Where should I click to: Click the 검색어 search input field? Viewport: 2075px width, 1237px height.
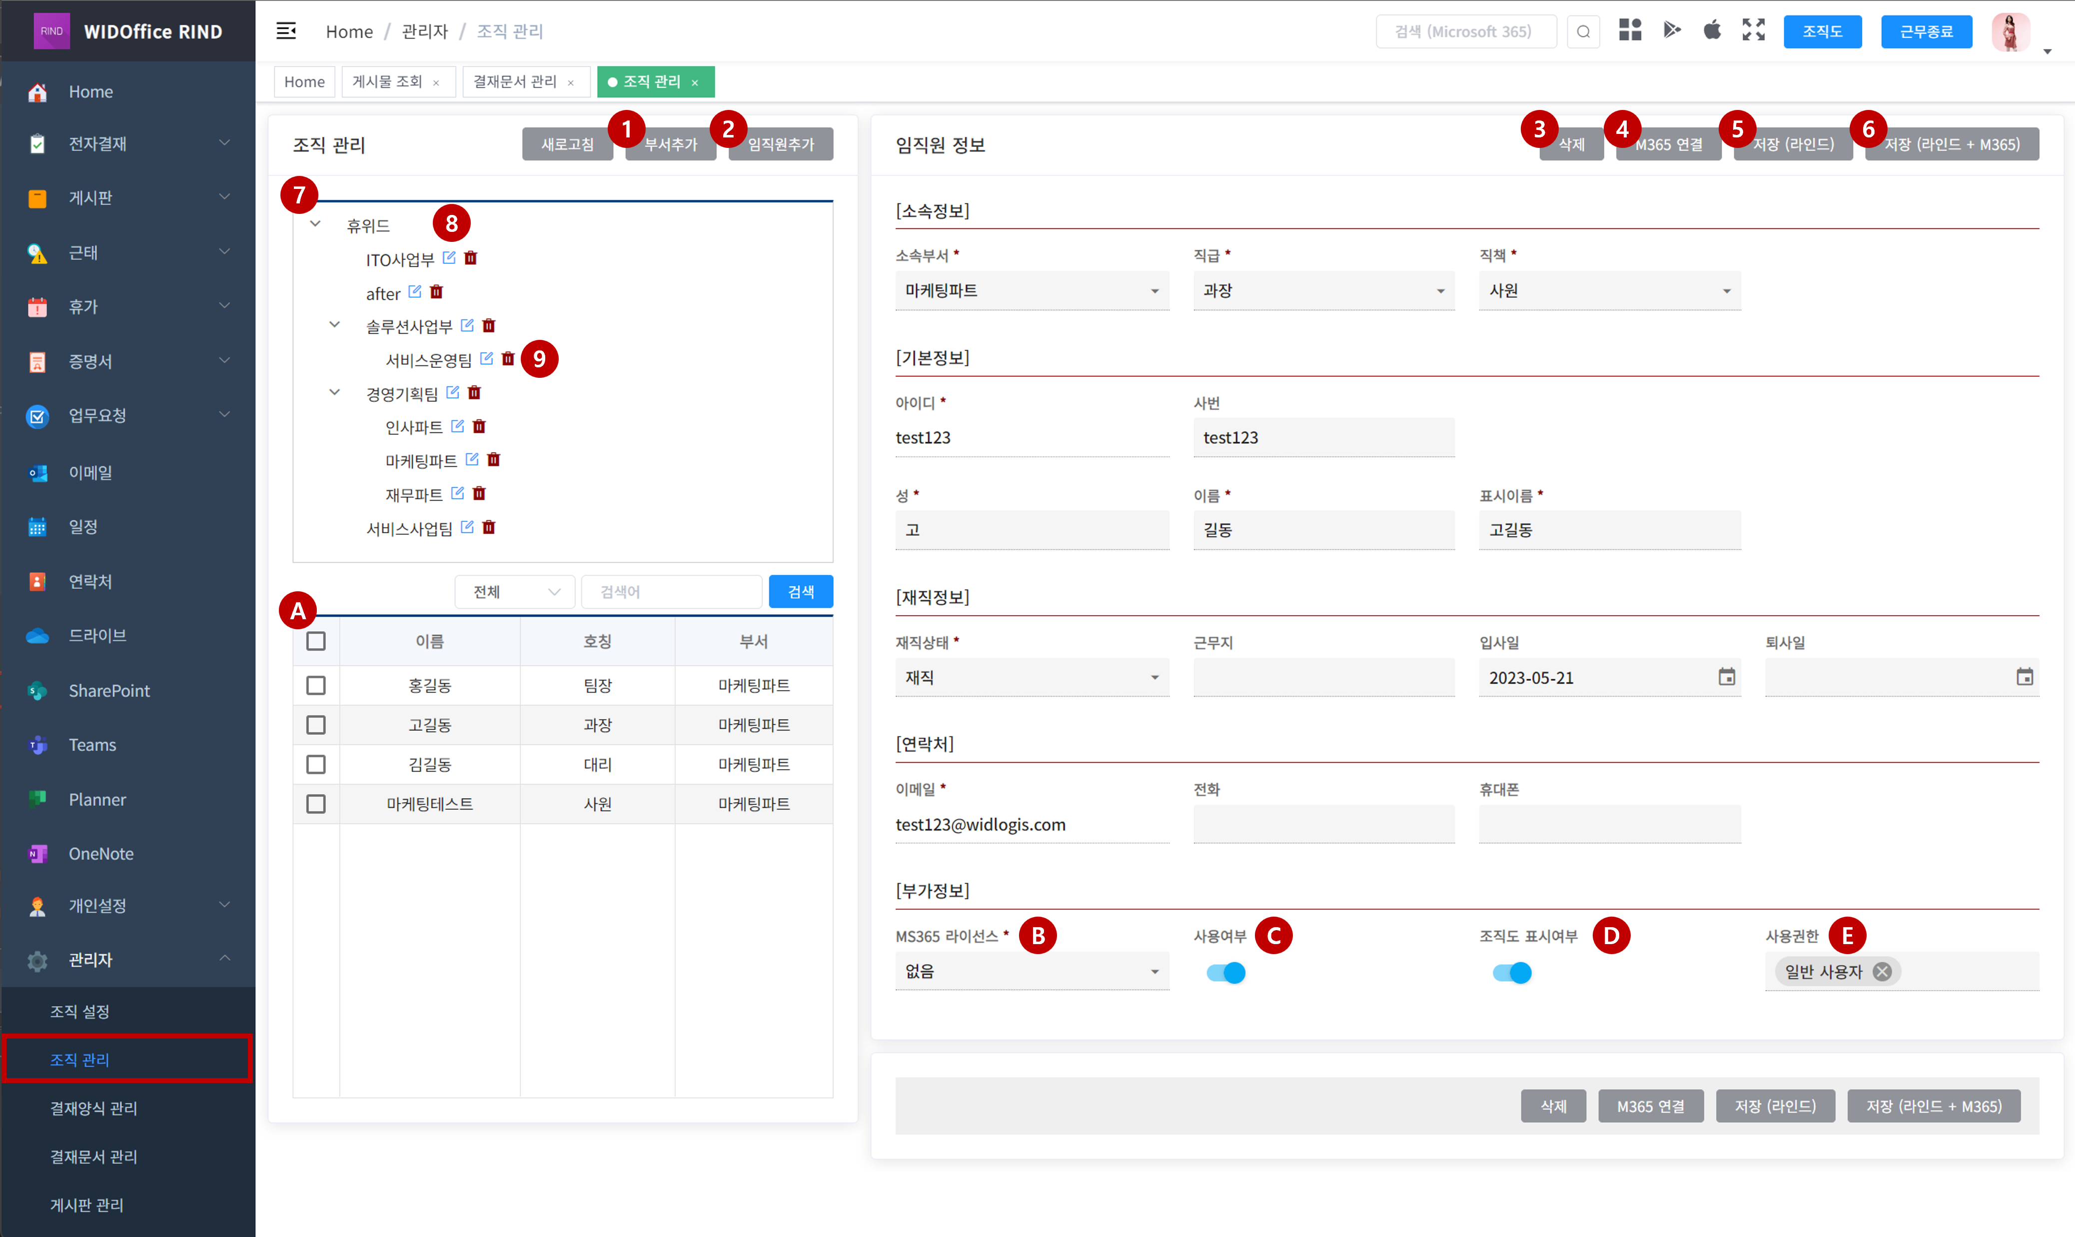coord(672,592)
